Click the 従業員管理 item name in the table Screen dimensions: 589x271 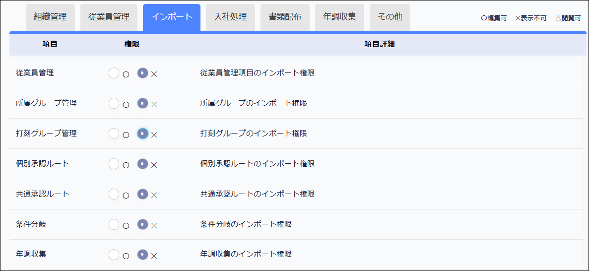[x=35, y=73]
